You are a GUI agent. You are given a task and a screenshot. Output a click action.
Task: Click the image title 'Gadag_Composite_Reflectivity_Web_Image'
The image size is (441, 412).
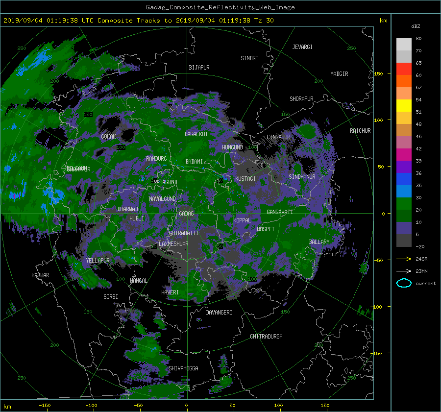(x=220, y=7)
